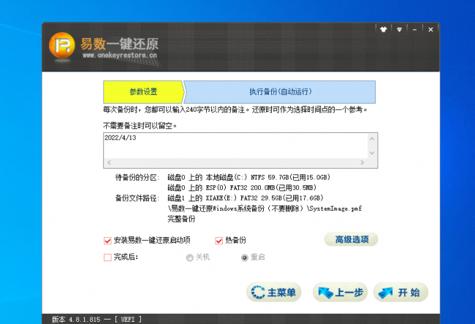
Task: Go back to 主菜单
Action: click(x=273, y=292)
